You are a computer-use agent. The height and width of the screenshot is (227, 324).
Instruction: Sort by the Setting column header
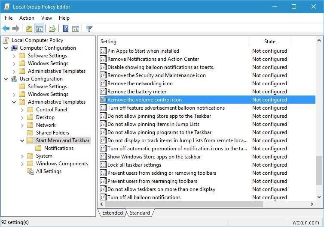[x=173, y=42]
